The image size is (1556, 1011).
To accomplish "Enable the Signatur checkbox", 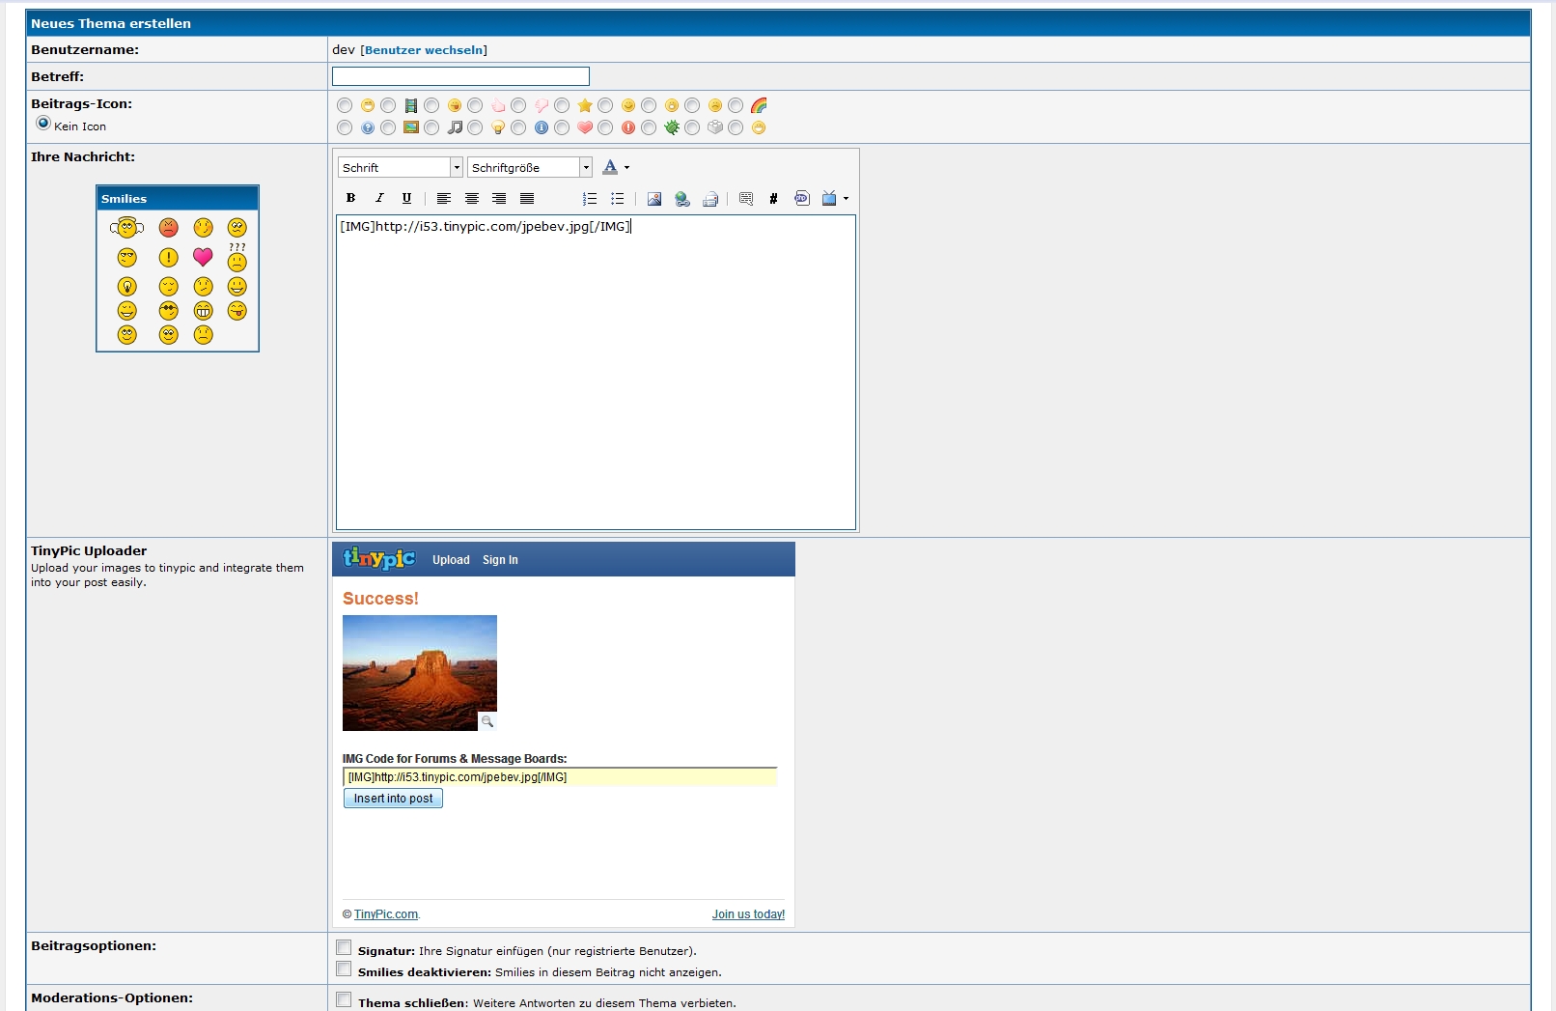I will (344, 948).
